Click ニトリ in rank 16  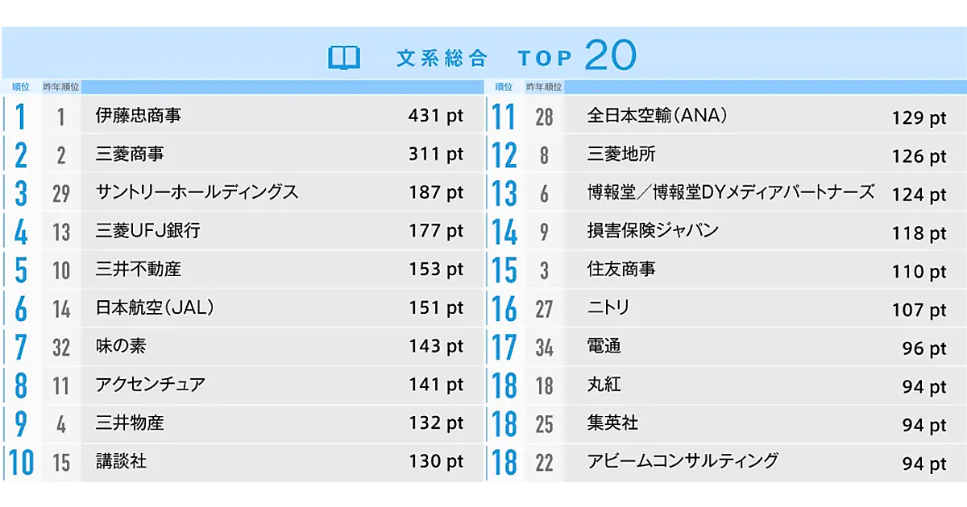coord(608,307)
